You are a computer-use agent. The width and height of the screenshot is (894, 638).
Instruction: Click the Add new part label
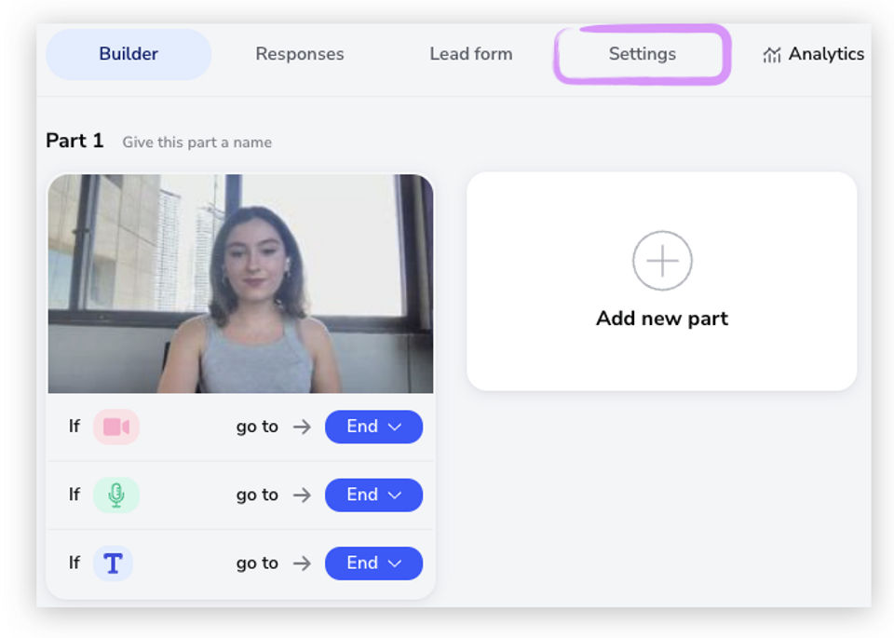point(662,319)
